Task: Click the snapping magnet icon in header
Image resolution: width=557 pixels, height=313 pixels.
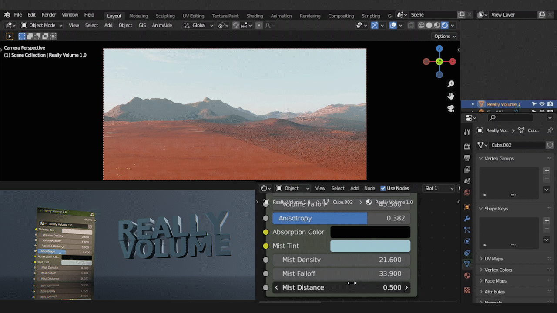Action: point(235,25)
